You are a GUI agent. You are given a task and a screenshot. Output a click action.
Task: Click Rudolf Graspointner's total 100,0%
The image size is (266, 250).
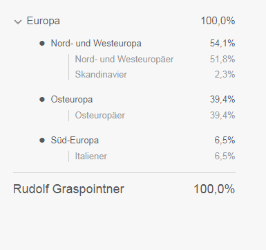click(x=214, y=189)
